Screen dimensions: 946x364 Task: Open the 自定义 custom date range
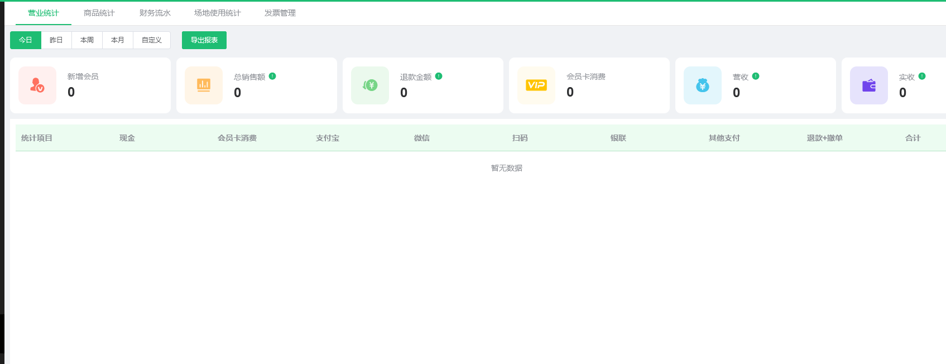click(152, 40)
